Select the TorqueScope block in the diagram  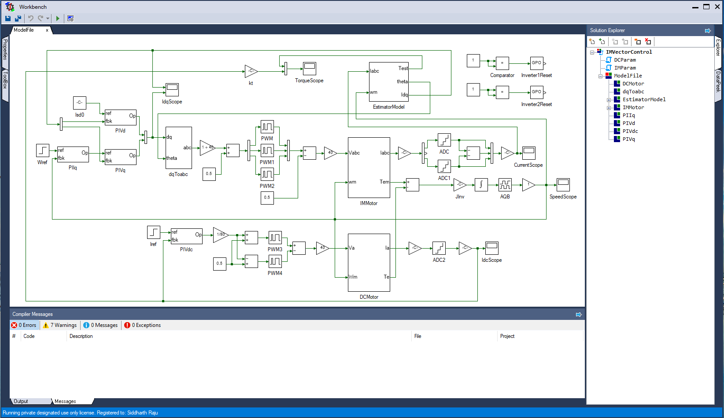click(x=310, y=69)
